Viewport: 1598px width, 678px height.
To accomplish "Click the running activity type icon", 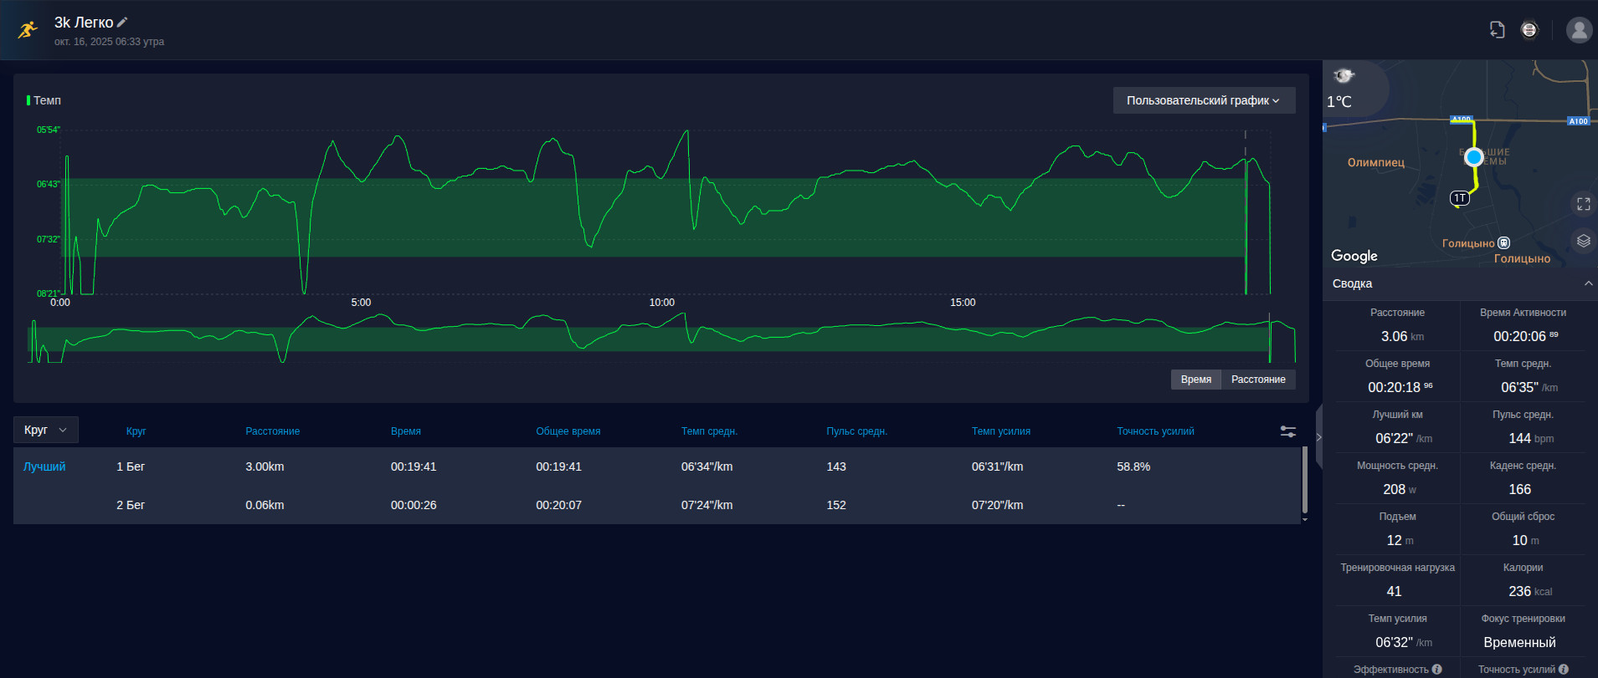I will click(28, 30).
